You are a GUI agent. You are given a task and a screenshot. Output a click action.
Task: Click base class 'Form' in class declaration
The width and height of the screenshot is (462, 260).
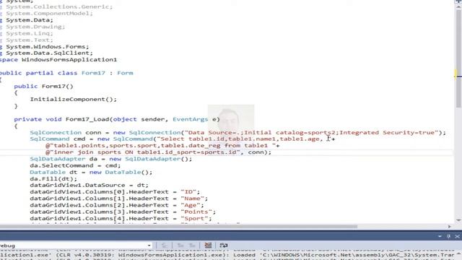point(125,73)
